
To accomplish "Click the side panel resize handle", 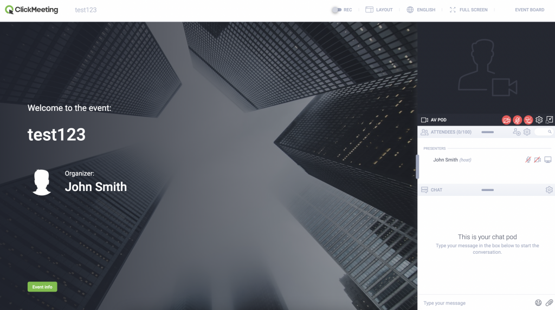I will (417, 167).
